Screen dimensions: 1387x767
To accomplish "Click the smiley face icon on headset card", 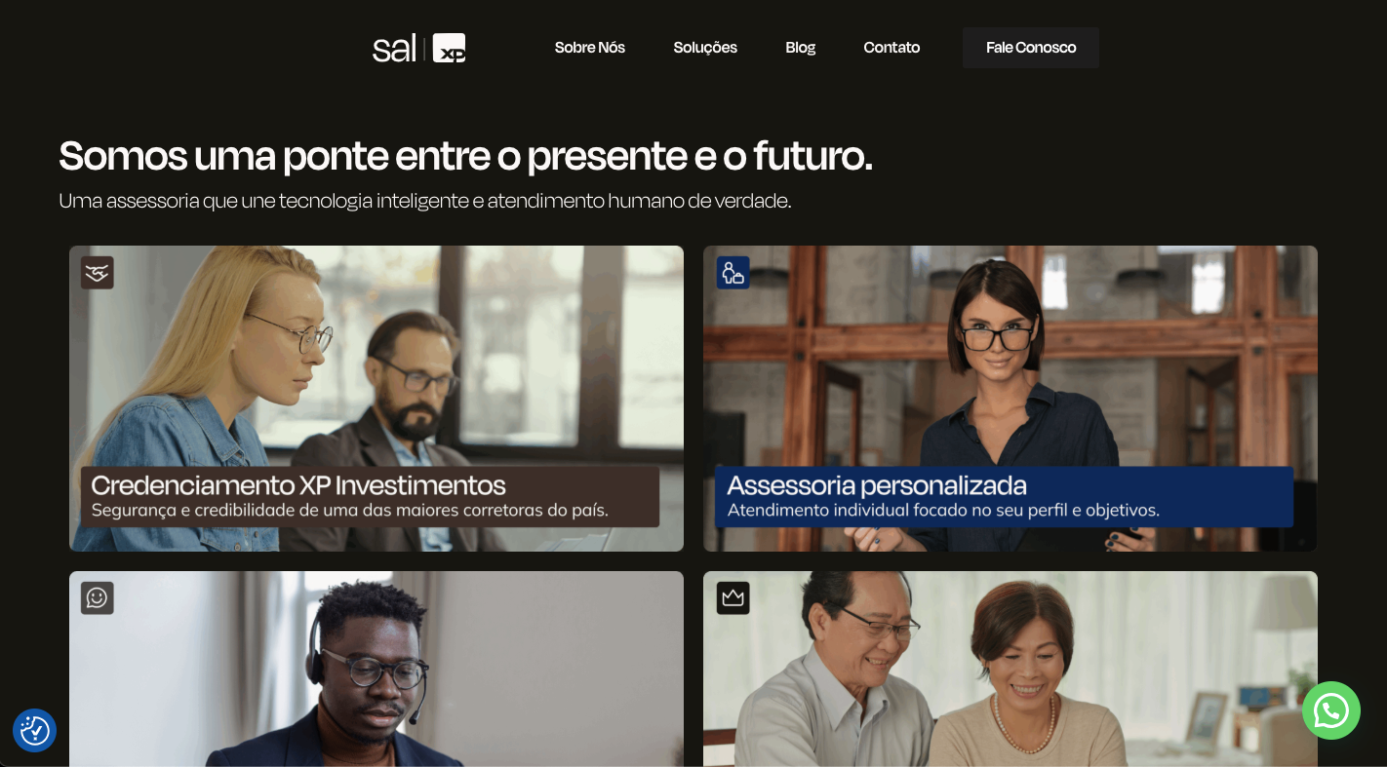I will coord(98,597).
